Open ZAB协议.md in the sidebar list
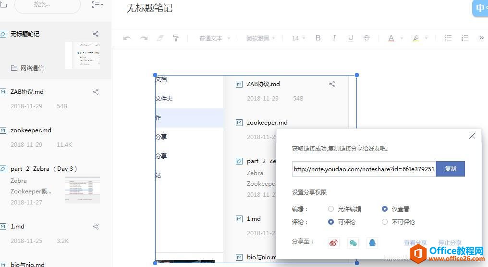The height and width of the screenshot is (267, 488). [27, 91]
